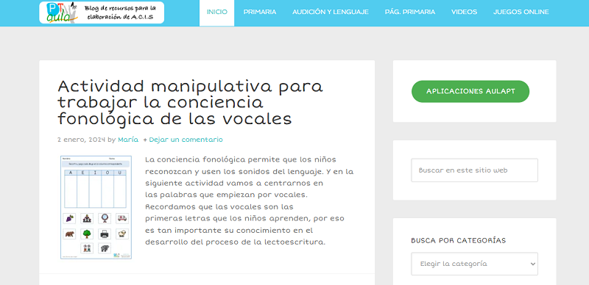Go to AUDICIÓN Y LENGUAJE section
This screenshot has height=285, width=589.
331,12
